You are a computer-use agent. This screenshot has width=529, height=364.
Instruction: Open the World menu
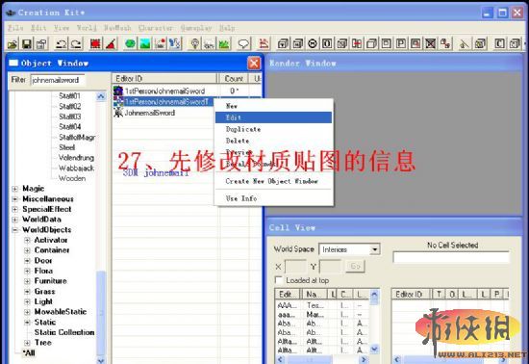(x=87, y=28)
